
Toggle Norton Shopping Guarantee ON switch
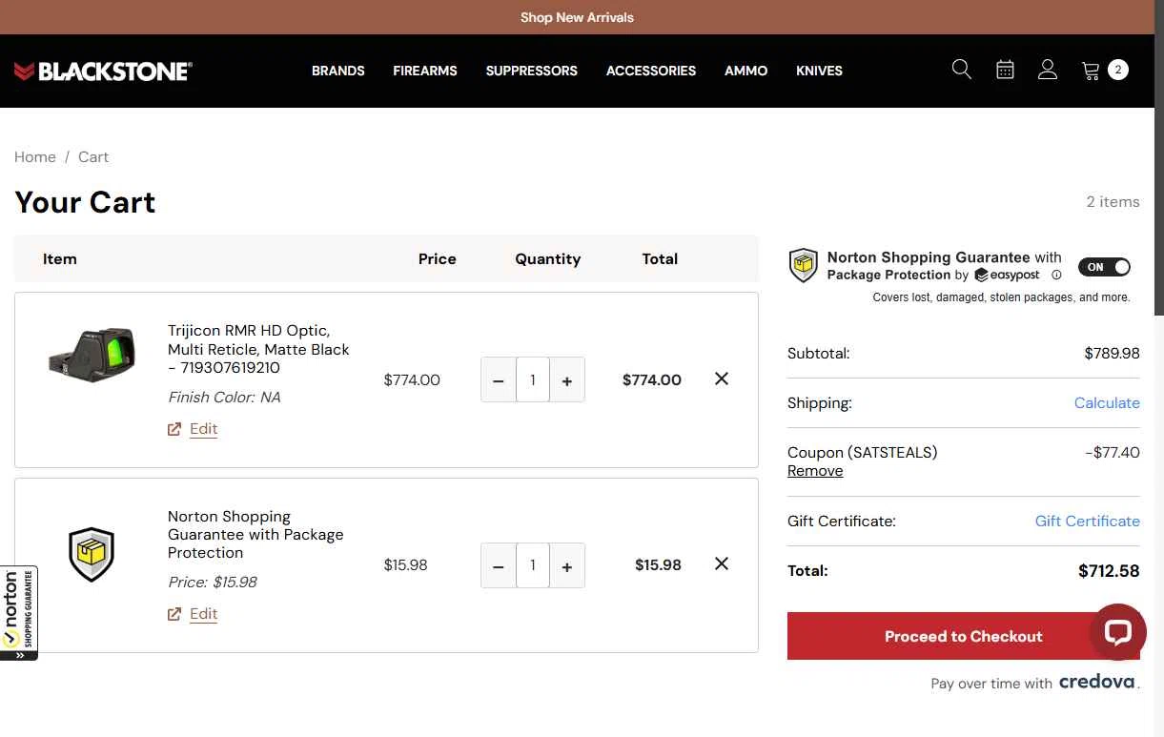[x=1104, y=267]
